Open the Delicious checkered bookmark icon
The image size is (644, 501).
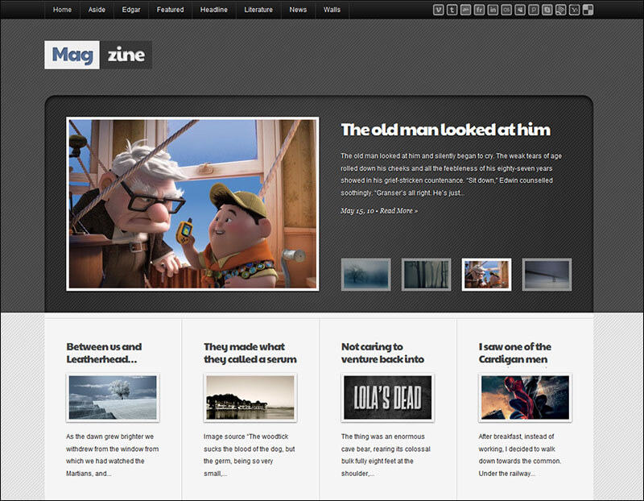pos(588,10)
